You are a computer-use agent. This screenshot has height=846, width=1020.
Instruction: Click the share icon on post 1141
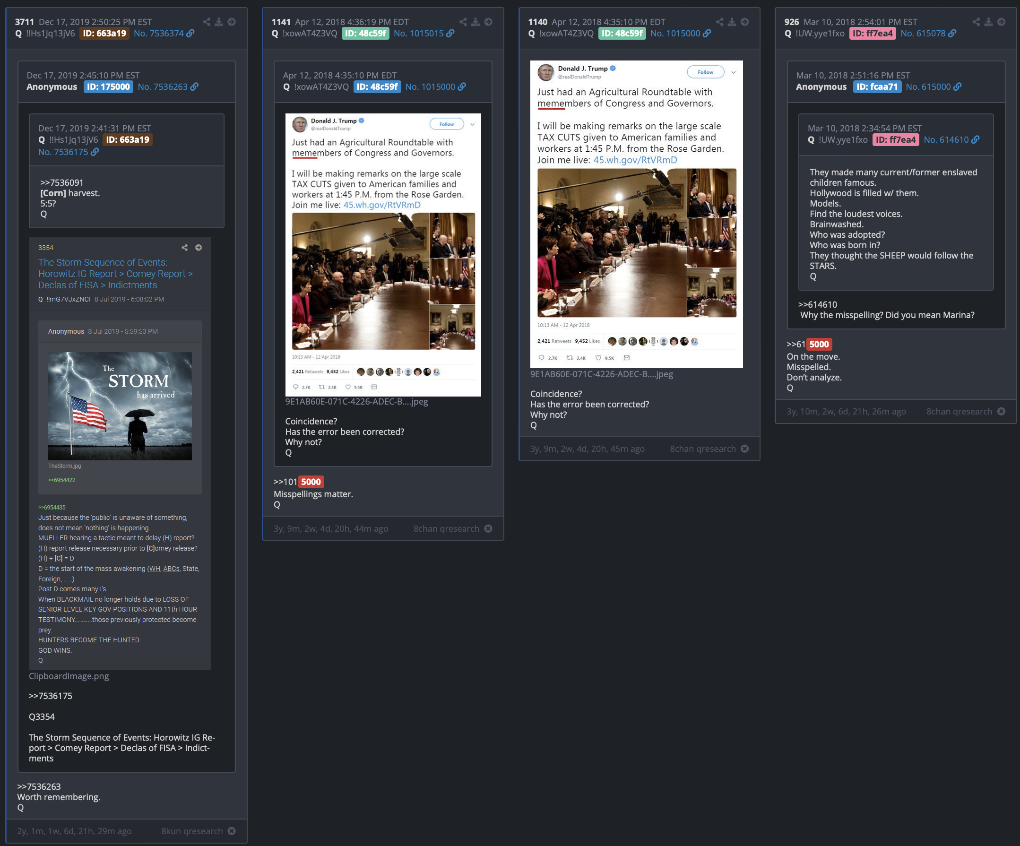coord(463,22)
